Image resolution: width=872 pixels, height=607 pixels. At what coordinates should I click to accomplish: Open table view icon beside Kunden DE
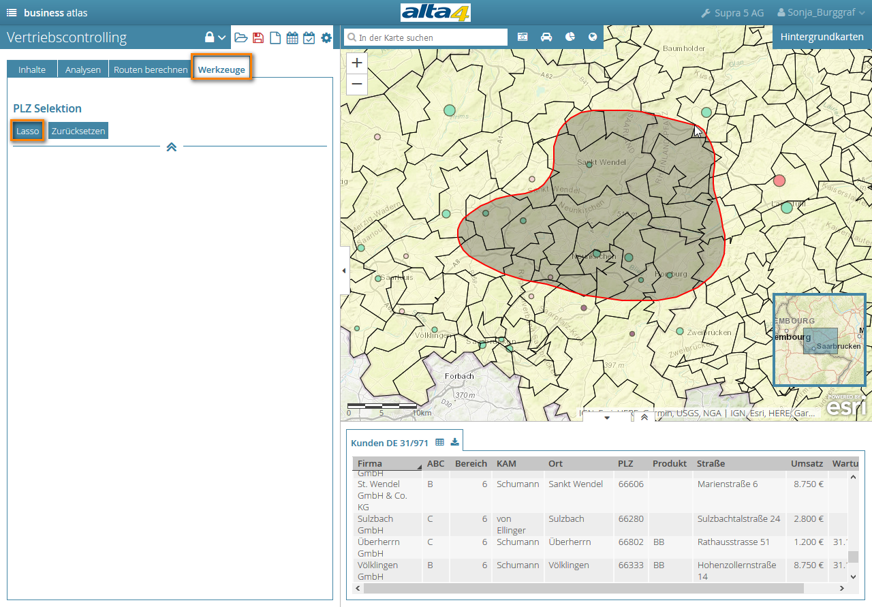click(439, 442)
